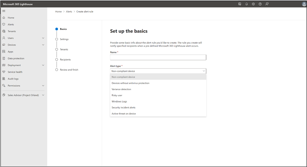This screenshot has width=307, height=167.
Task: Click the Home house icon in sidebar
Action: click(x=4, y=18)
